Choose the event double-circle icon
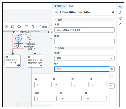This screenshot has width=126, height=109. point(19,27)
